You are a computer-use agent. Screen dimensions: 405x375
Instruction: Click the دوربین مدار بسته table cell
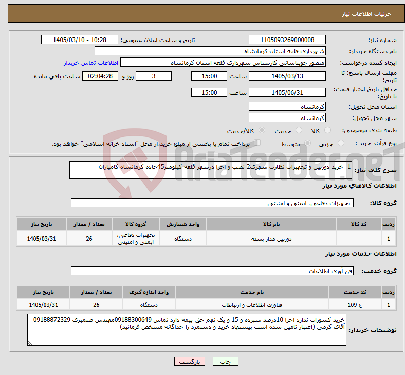point(271,239)
